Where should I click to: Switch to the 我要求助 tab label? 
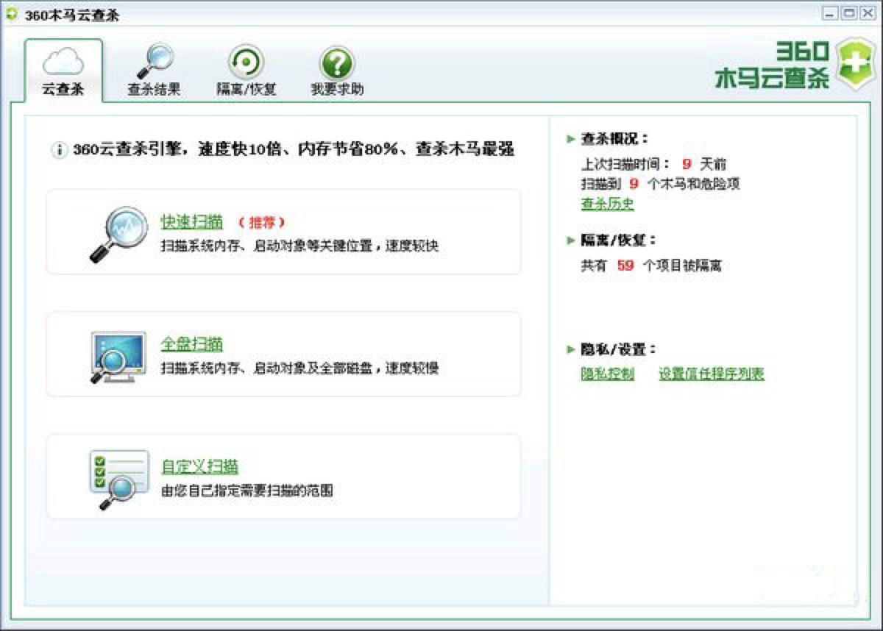pyautogui.click(x=337, y=90)
